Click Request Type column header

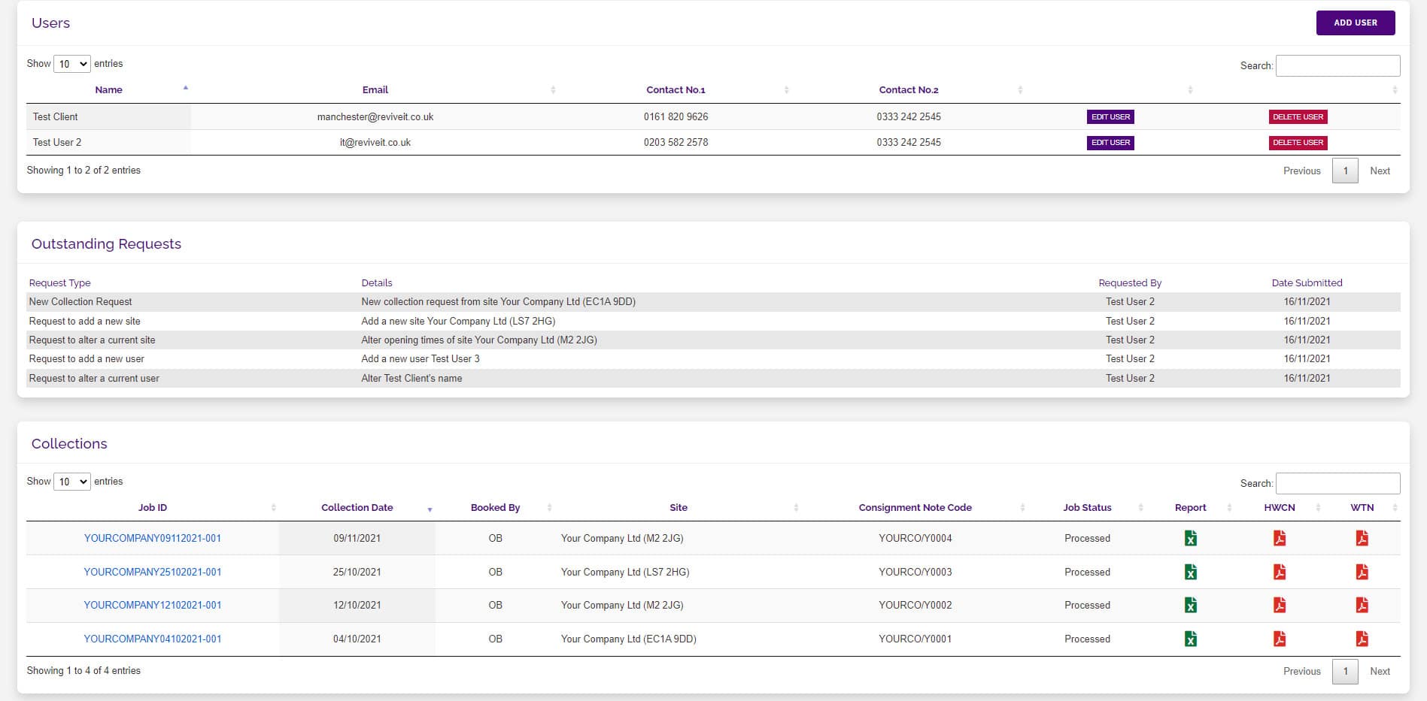pyautogui.click(x=59, y=283)
